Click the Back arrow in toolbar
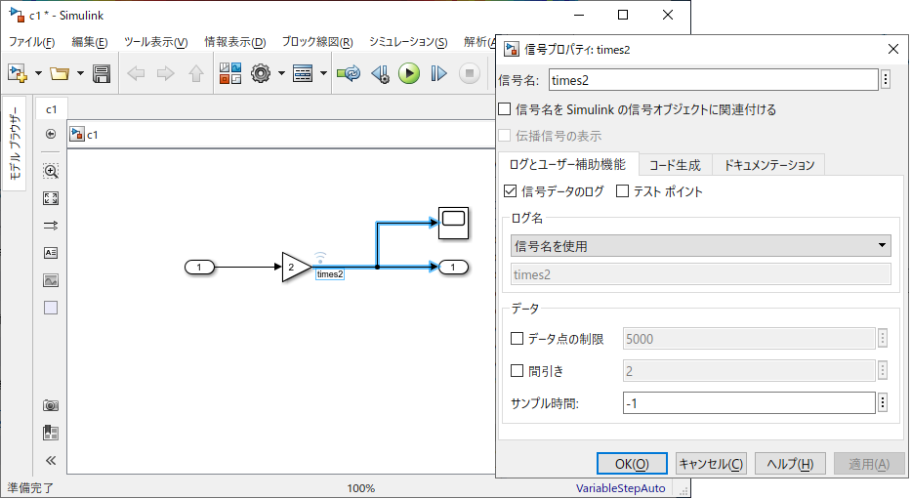This screenshot has width=911, height=499. point(136,73)
